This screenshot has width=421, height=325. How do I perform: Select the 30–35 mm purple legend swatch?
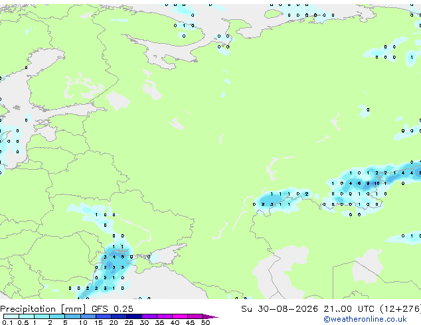click(149, 316)
